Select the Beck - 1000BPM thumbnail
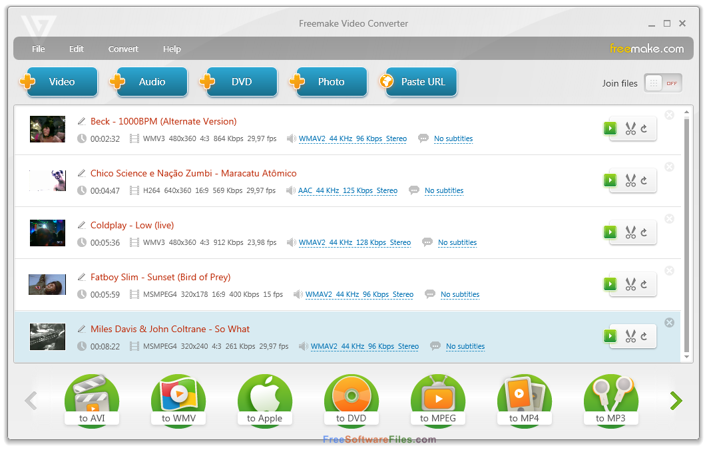 tap(47, 129)
